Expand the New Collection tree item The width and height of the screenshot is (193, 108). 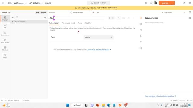click(13, 22)
